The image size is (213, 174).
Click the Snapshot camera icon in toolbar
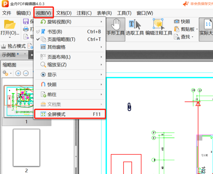[177, 21]
